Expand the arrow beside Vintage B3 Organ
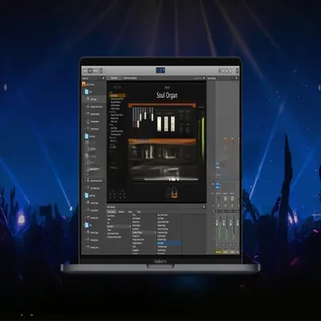321x321 pixels. coord(156,233)
